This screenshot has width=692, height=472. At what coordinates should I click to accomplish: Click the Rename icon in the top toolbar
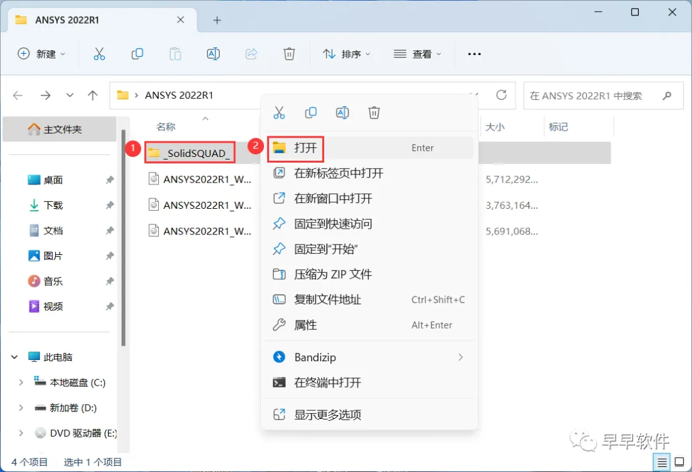pyautogui.click(x=213, y=54)
